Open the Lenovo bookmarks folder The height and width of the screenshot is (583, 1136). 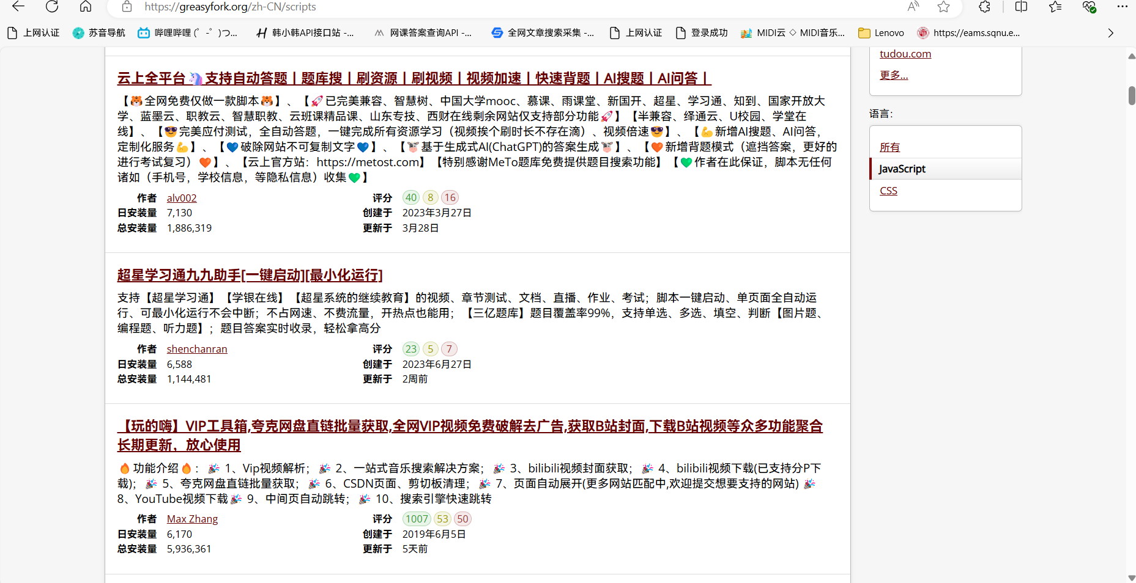pos(881,33)
